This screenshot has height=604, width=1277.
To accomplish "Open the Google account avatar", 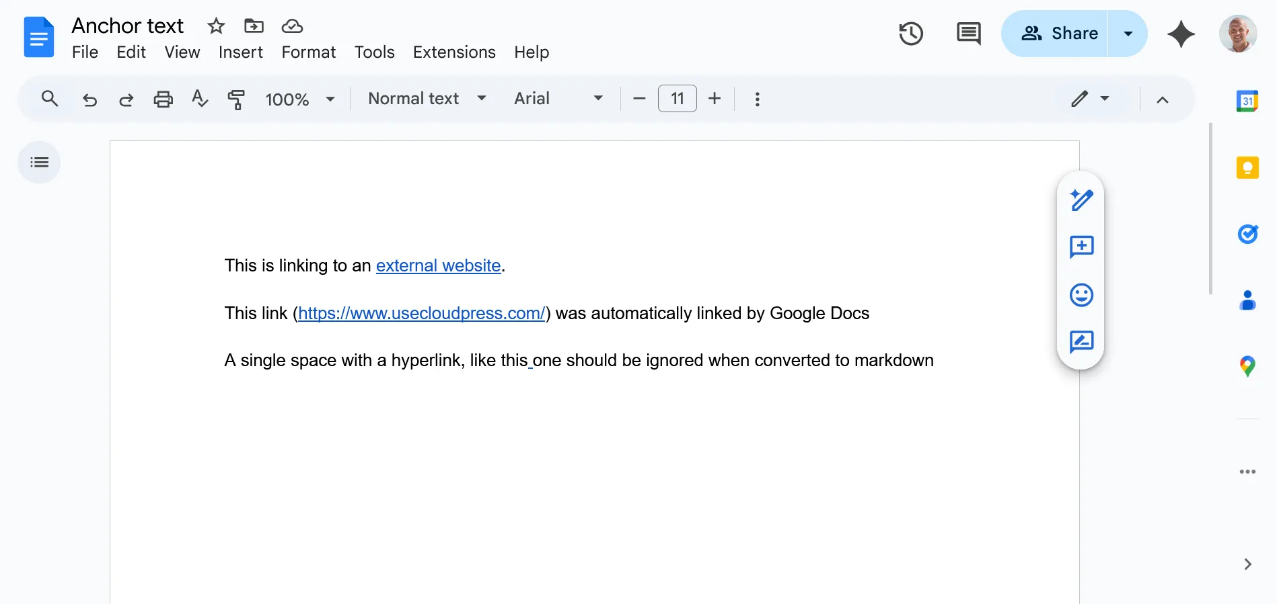I will pos(1238,34).
